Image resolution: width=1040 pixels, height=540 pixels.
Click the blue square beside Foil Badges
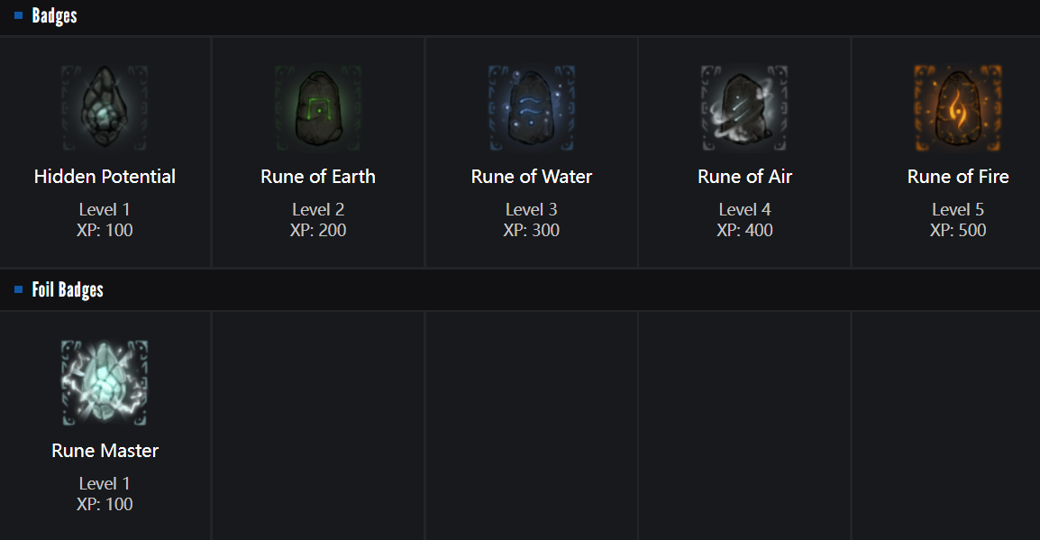coord(18,289)
